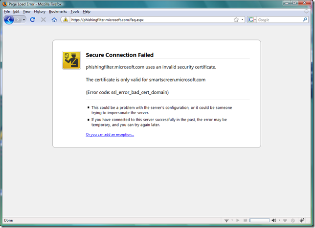Open the Edit menu
Viewport: 315px width, 228px height.
pyautogui.click(x=16, y=11)
